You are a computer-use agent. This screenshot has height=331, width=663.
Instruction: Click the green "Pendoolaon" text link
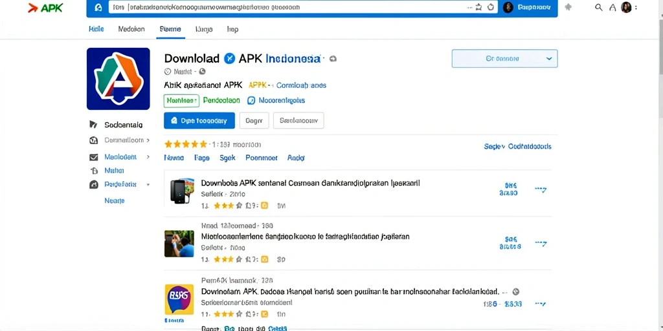(x=221, y=100)
